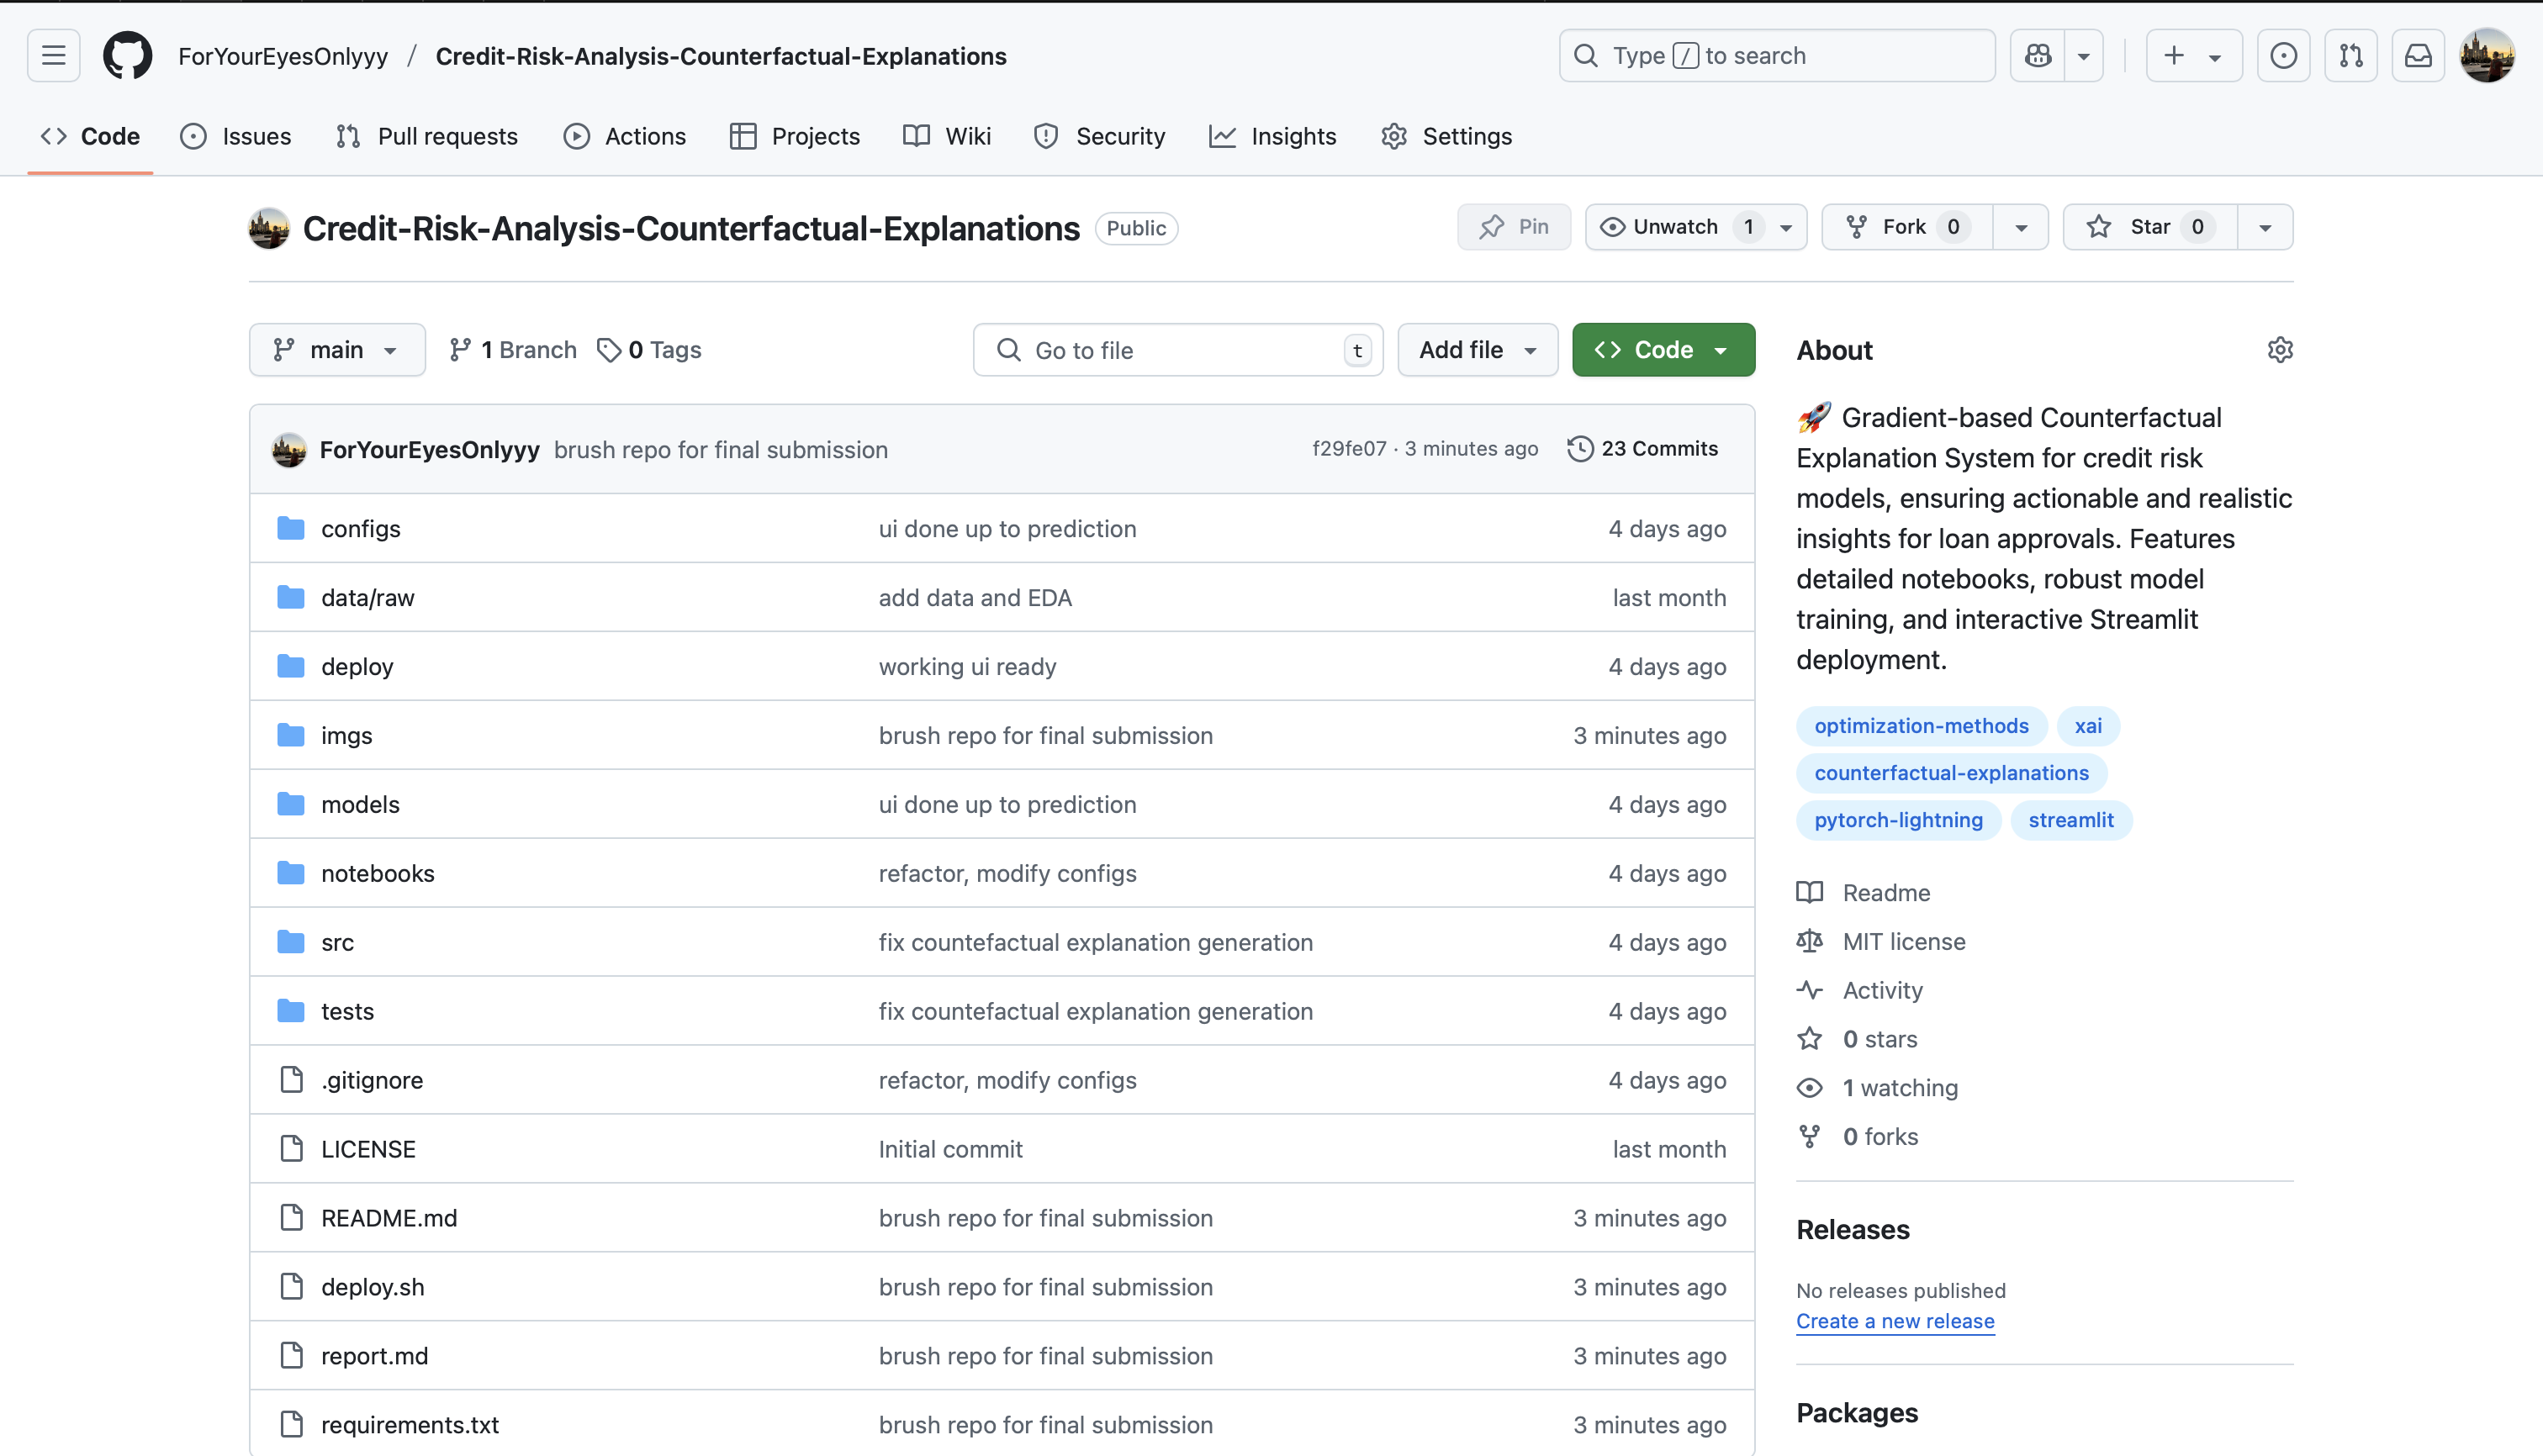Image resolution: width=2543 pixels, height=1456 pixels.
Task: Open the Actions tab
Action: [x=626, y=136]
